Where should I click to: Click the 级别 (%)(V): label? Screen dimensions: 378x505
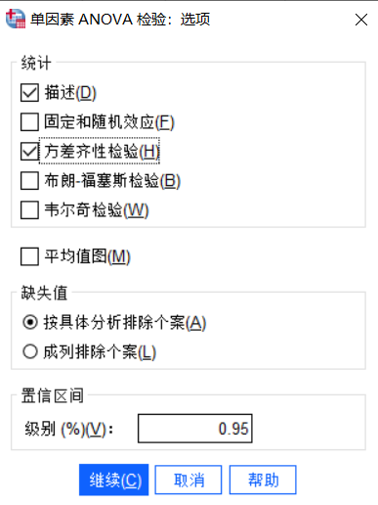click(68, 429)
